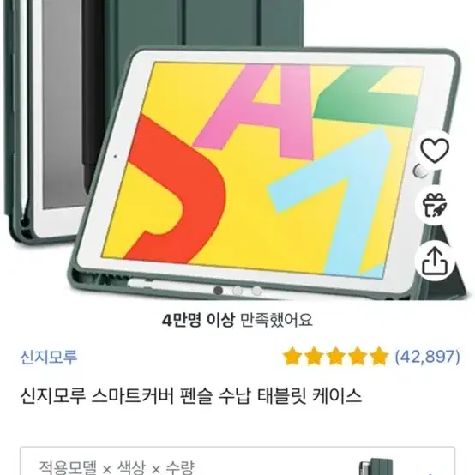Tap the tablet home button in the photo
Screen dimensions: 475x475
coord(420,171)
